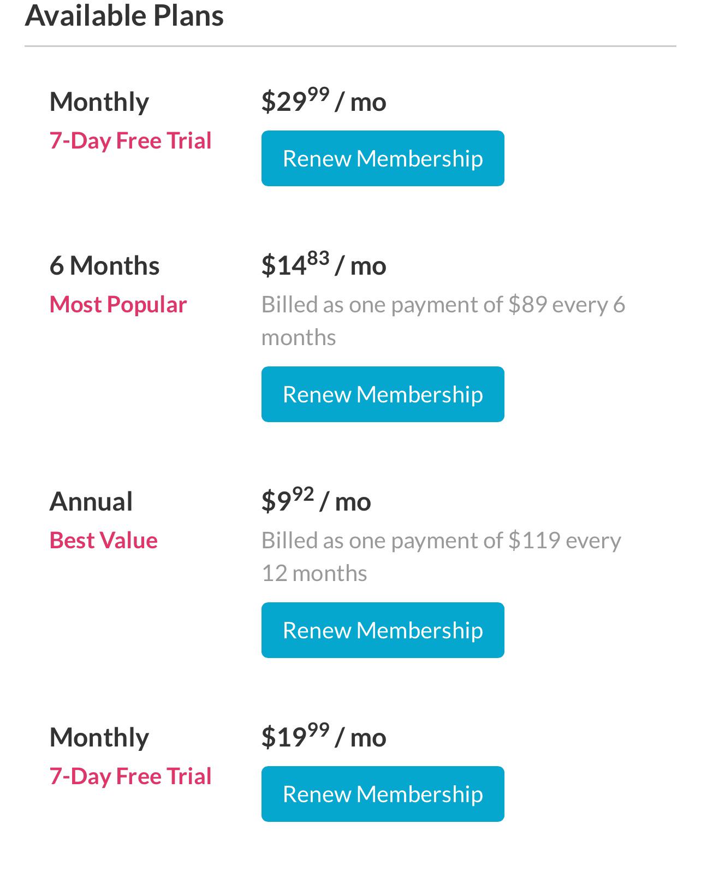Image resolution: width=701 pixels, height=877 pixels.
Task: Click the $119 every 12 months billing note
Action: pyautogui.click(x=441, y=556)
